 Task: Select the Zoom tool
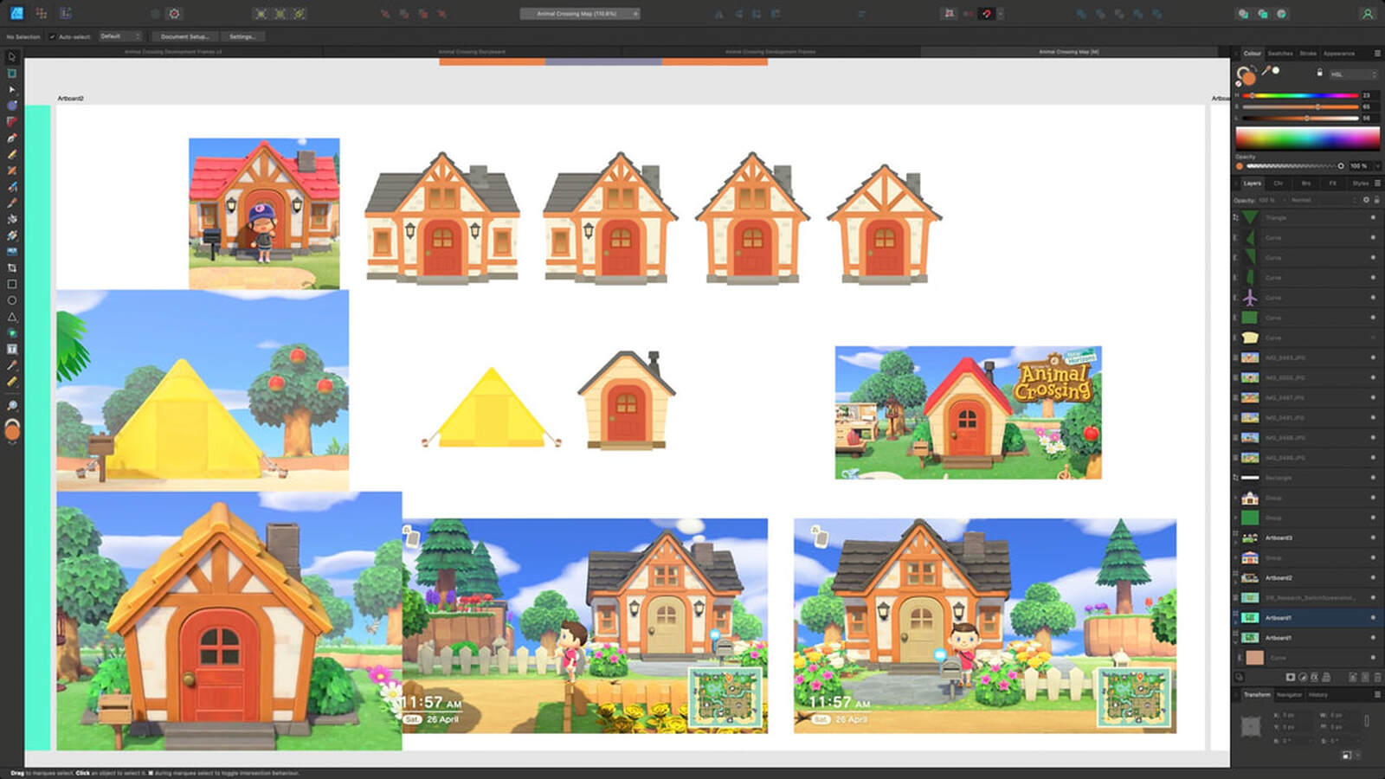(x=12, y=405)
